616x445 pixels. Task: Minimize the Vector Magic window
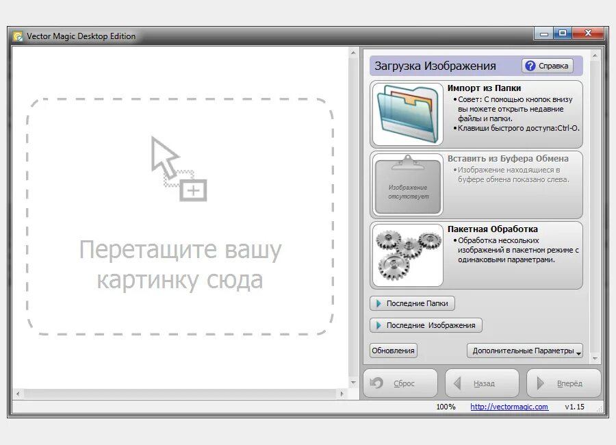pos(544,34)
